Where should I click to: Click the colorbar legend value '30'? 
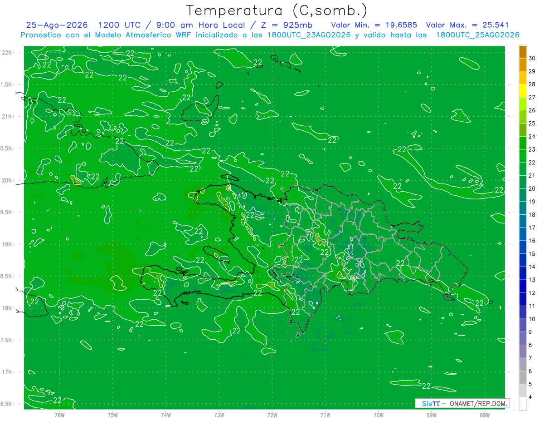532,58
